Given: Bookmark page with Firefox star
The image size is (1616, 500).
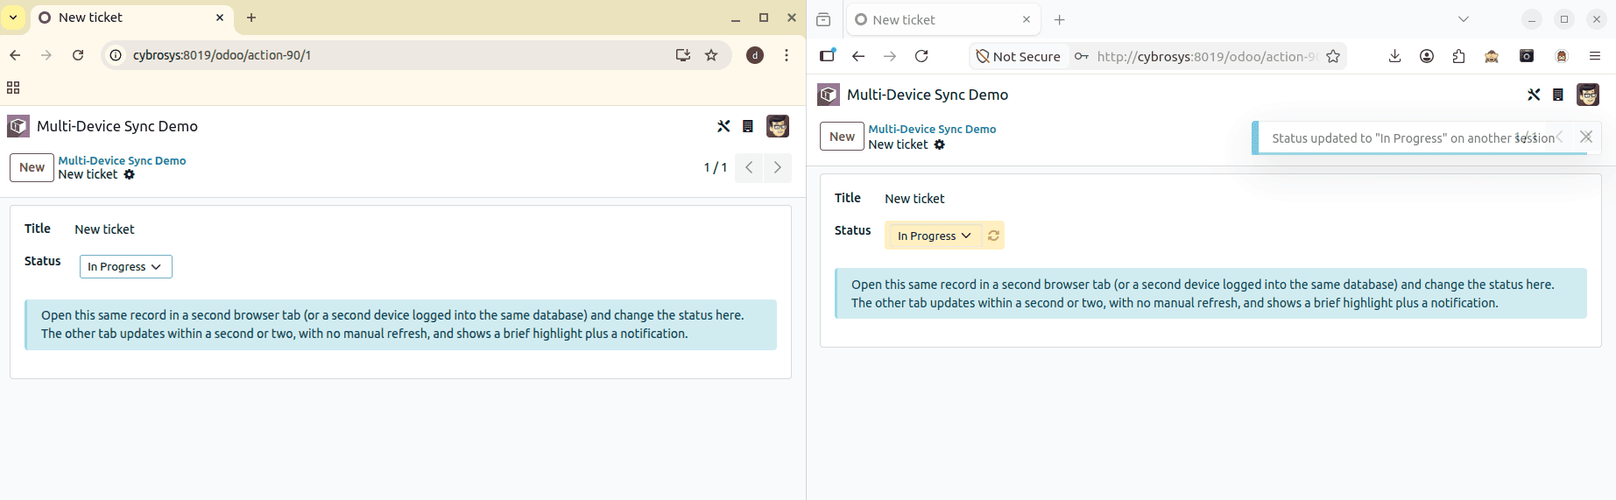Looking at the screenshot, I should (1333, 56).
